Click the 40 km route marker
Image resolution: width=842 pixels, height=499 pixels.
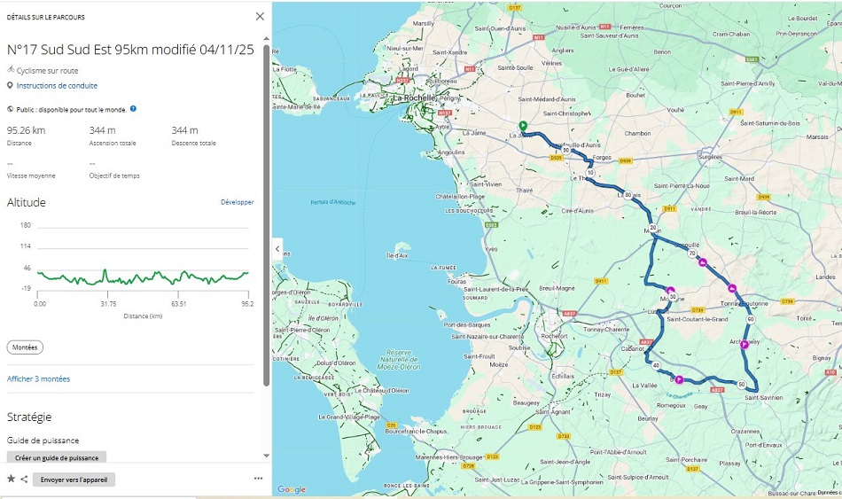[x=656, y=365]
